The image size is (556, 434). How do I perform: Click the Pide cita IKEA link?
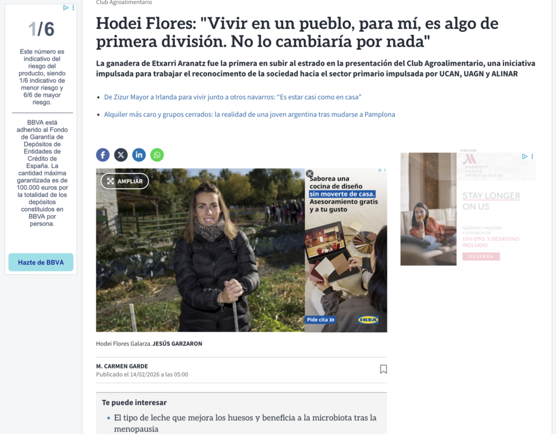(320, 319)
